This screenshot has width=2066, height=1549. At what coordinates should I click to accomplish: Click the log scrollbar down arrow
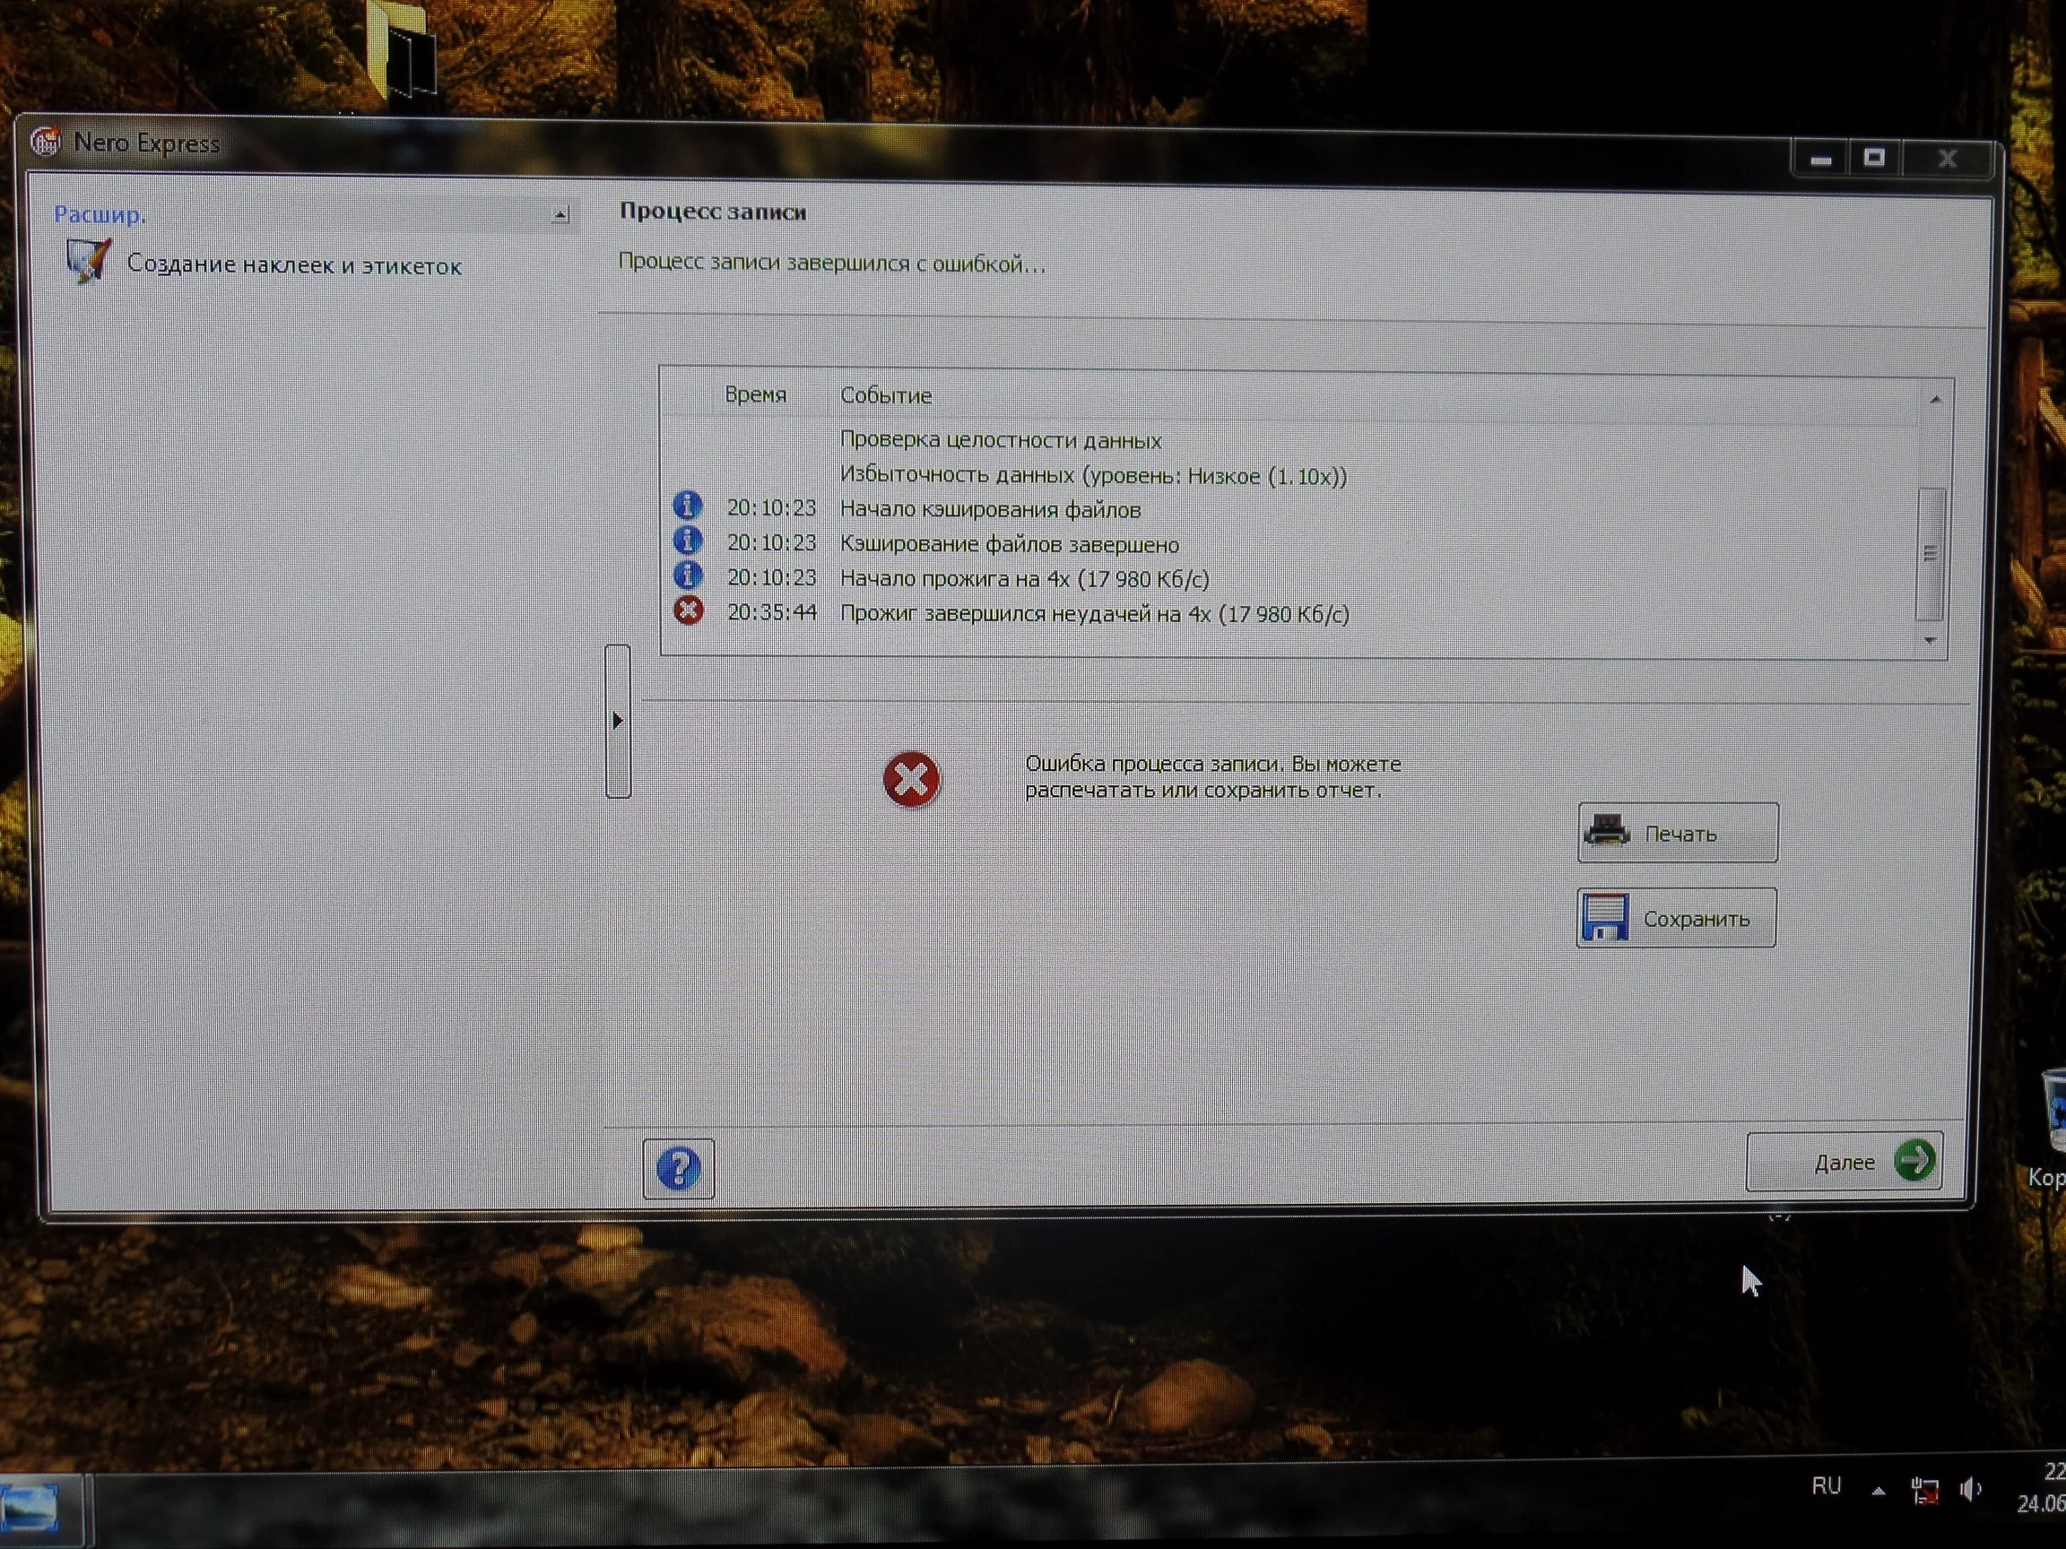[1931, 641]
